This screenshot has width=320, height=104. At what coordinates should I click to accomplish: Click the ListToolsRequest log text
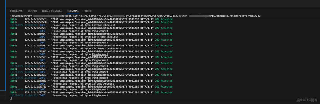click(x=104, y=25)
